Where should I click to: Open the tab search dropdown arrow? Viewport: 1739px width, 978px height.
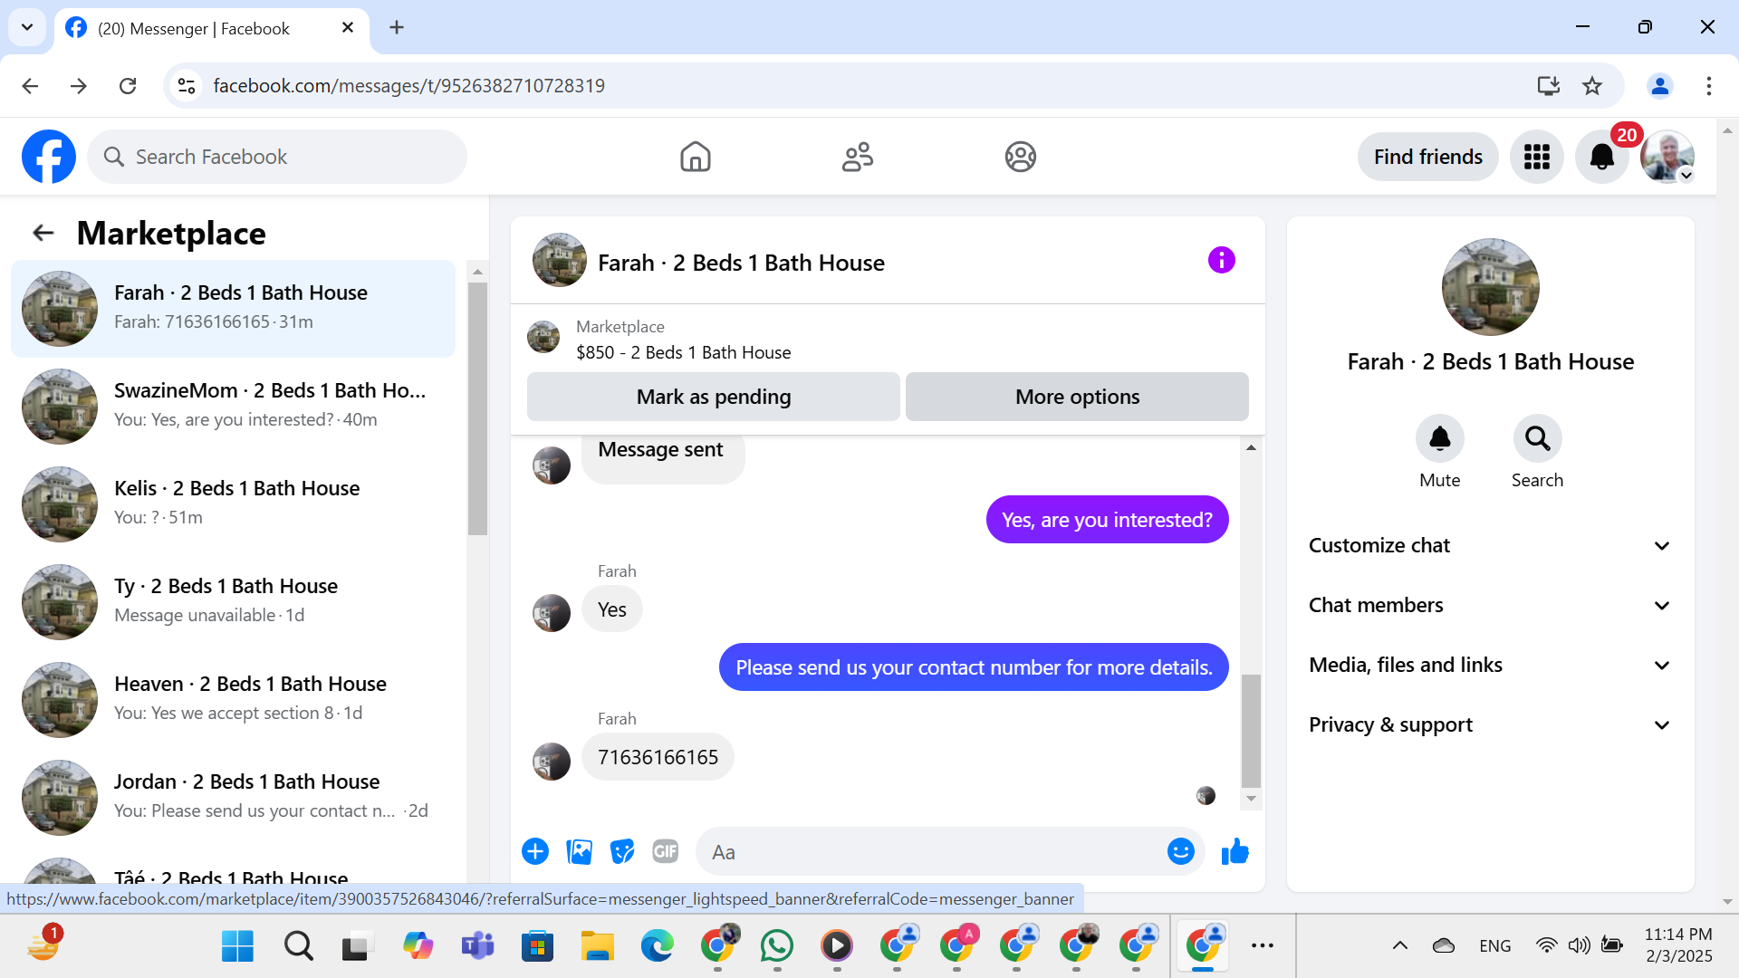pos(27,27)
